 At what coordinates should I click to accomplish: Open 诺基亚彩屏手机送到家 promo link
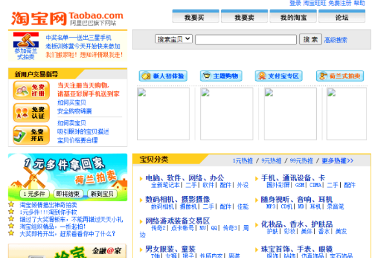tap(89, 94)
